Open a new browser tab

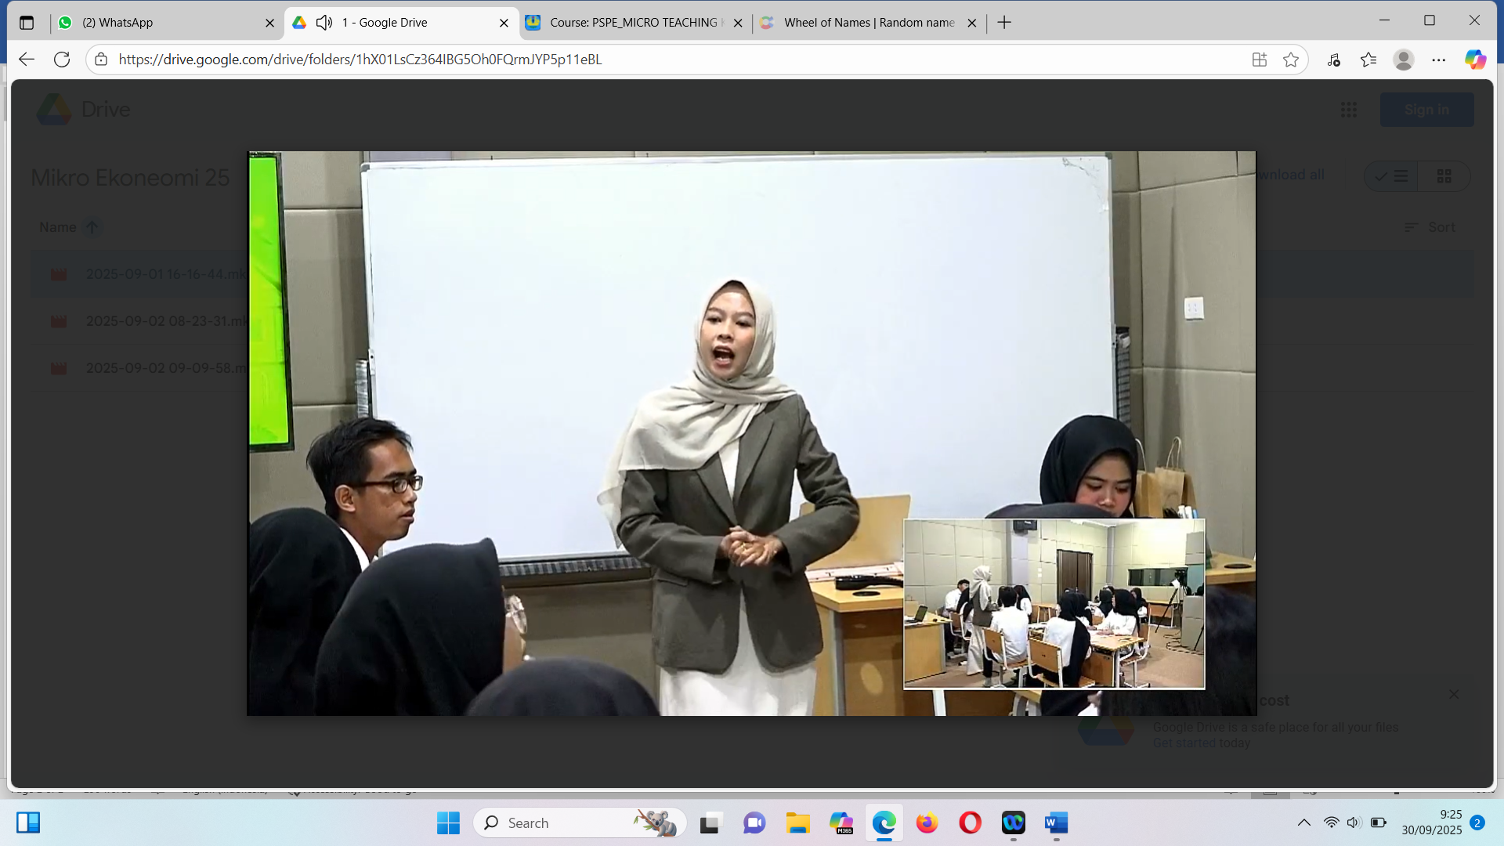[x=1004, y=23]
